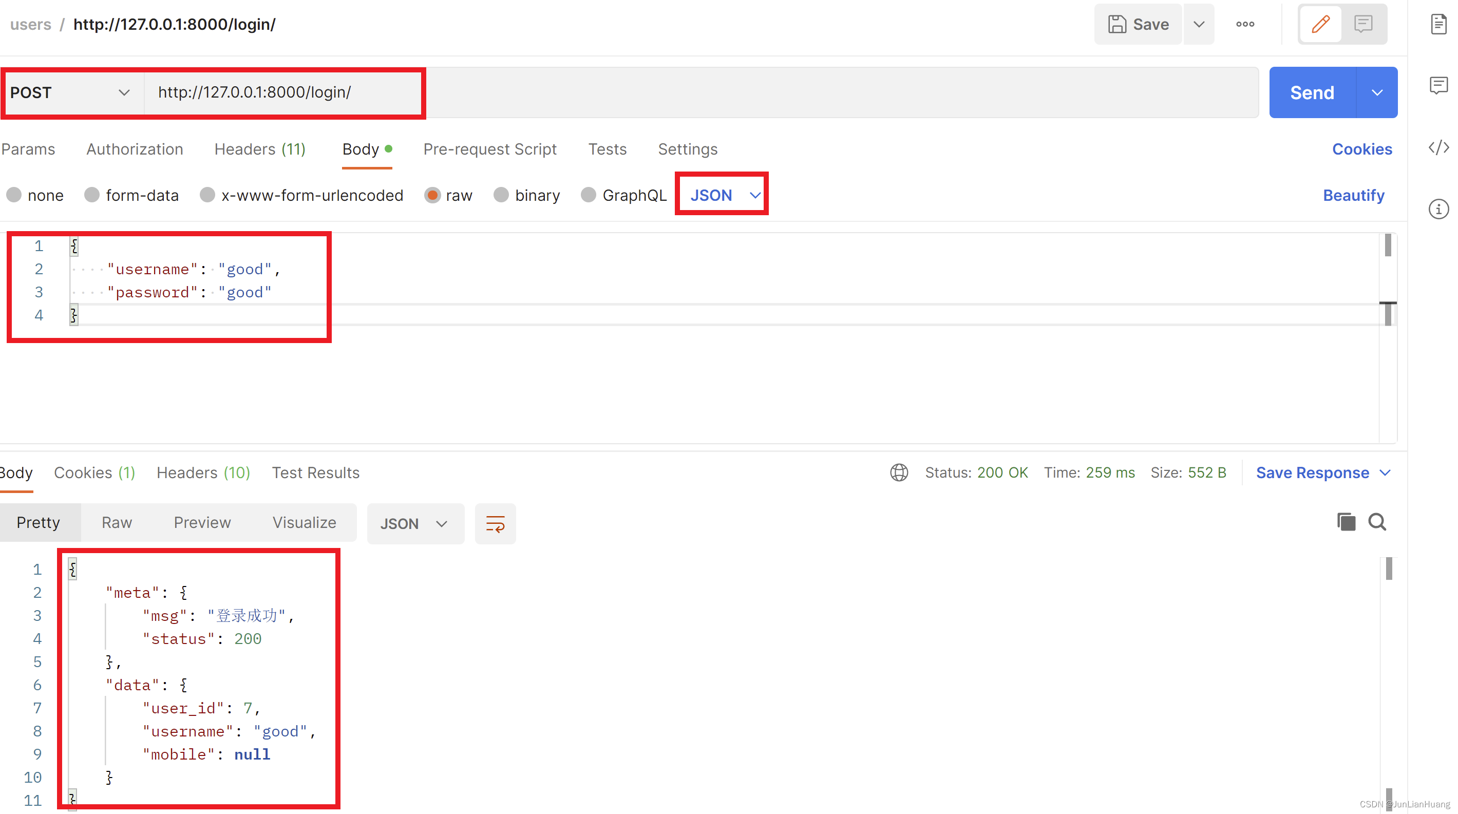This screenshot has width=1458, height=814.
Task: Search within the response body
Action: pos(1377,521)
